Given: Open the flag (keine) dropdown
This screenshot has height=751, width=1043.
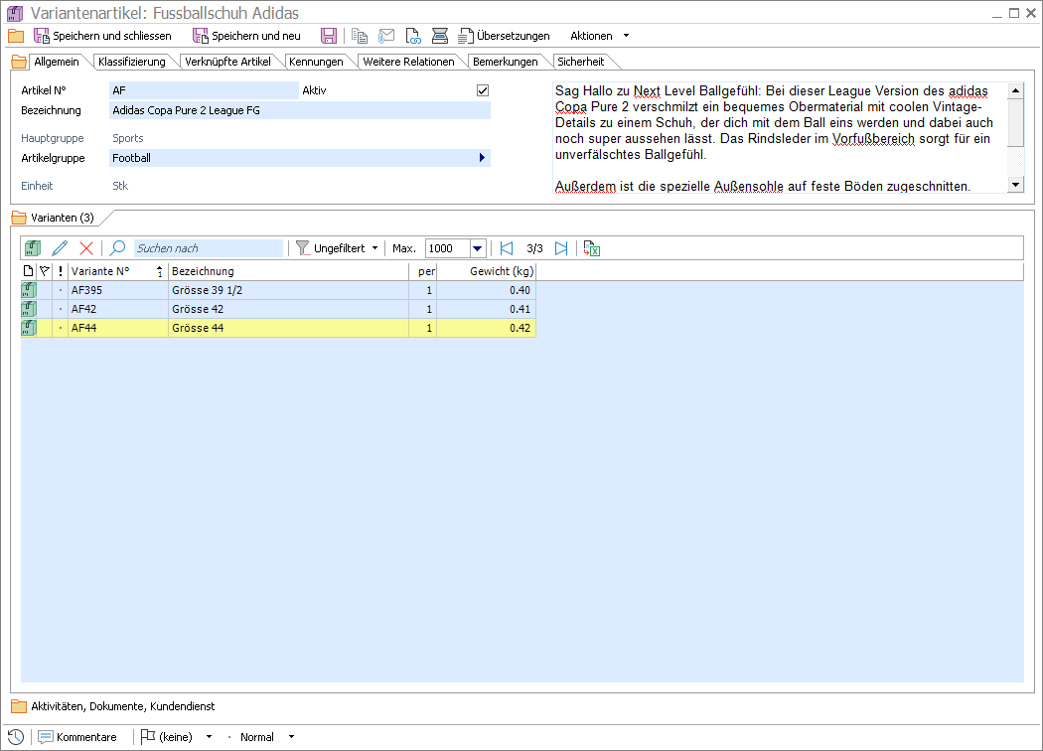Looking at the screenshot, I should (x=177, y=737).
